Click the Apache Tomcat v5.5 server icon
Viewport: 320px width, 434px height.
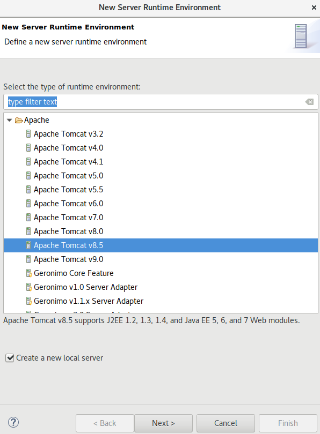(28, 190)
